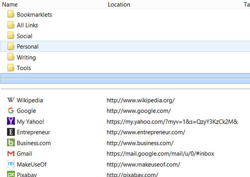Click the Writing folder icon
This screenshot has height=177, width=250.
pos(11,57)
